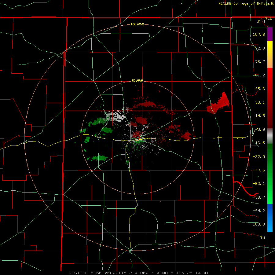The image size is (275, 275).
Task: Click the 61.2 velocity scale value
Action: 260,75
